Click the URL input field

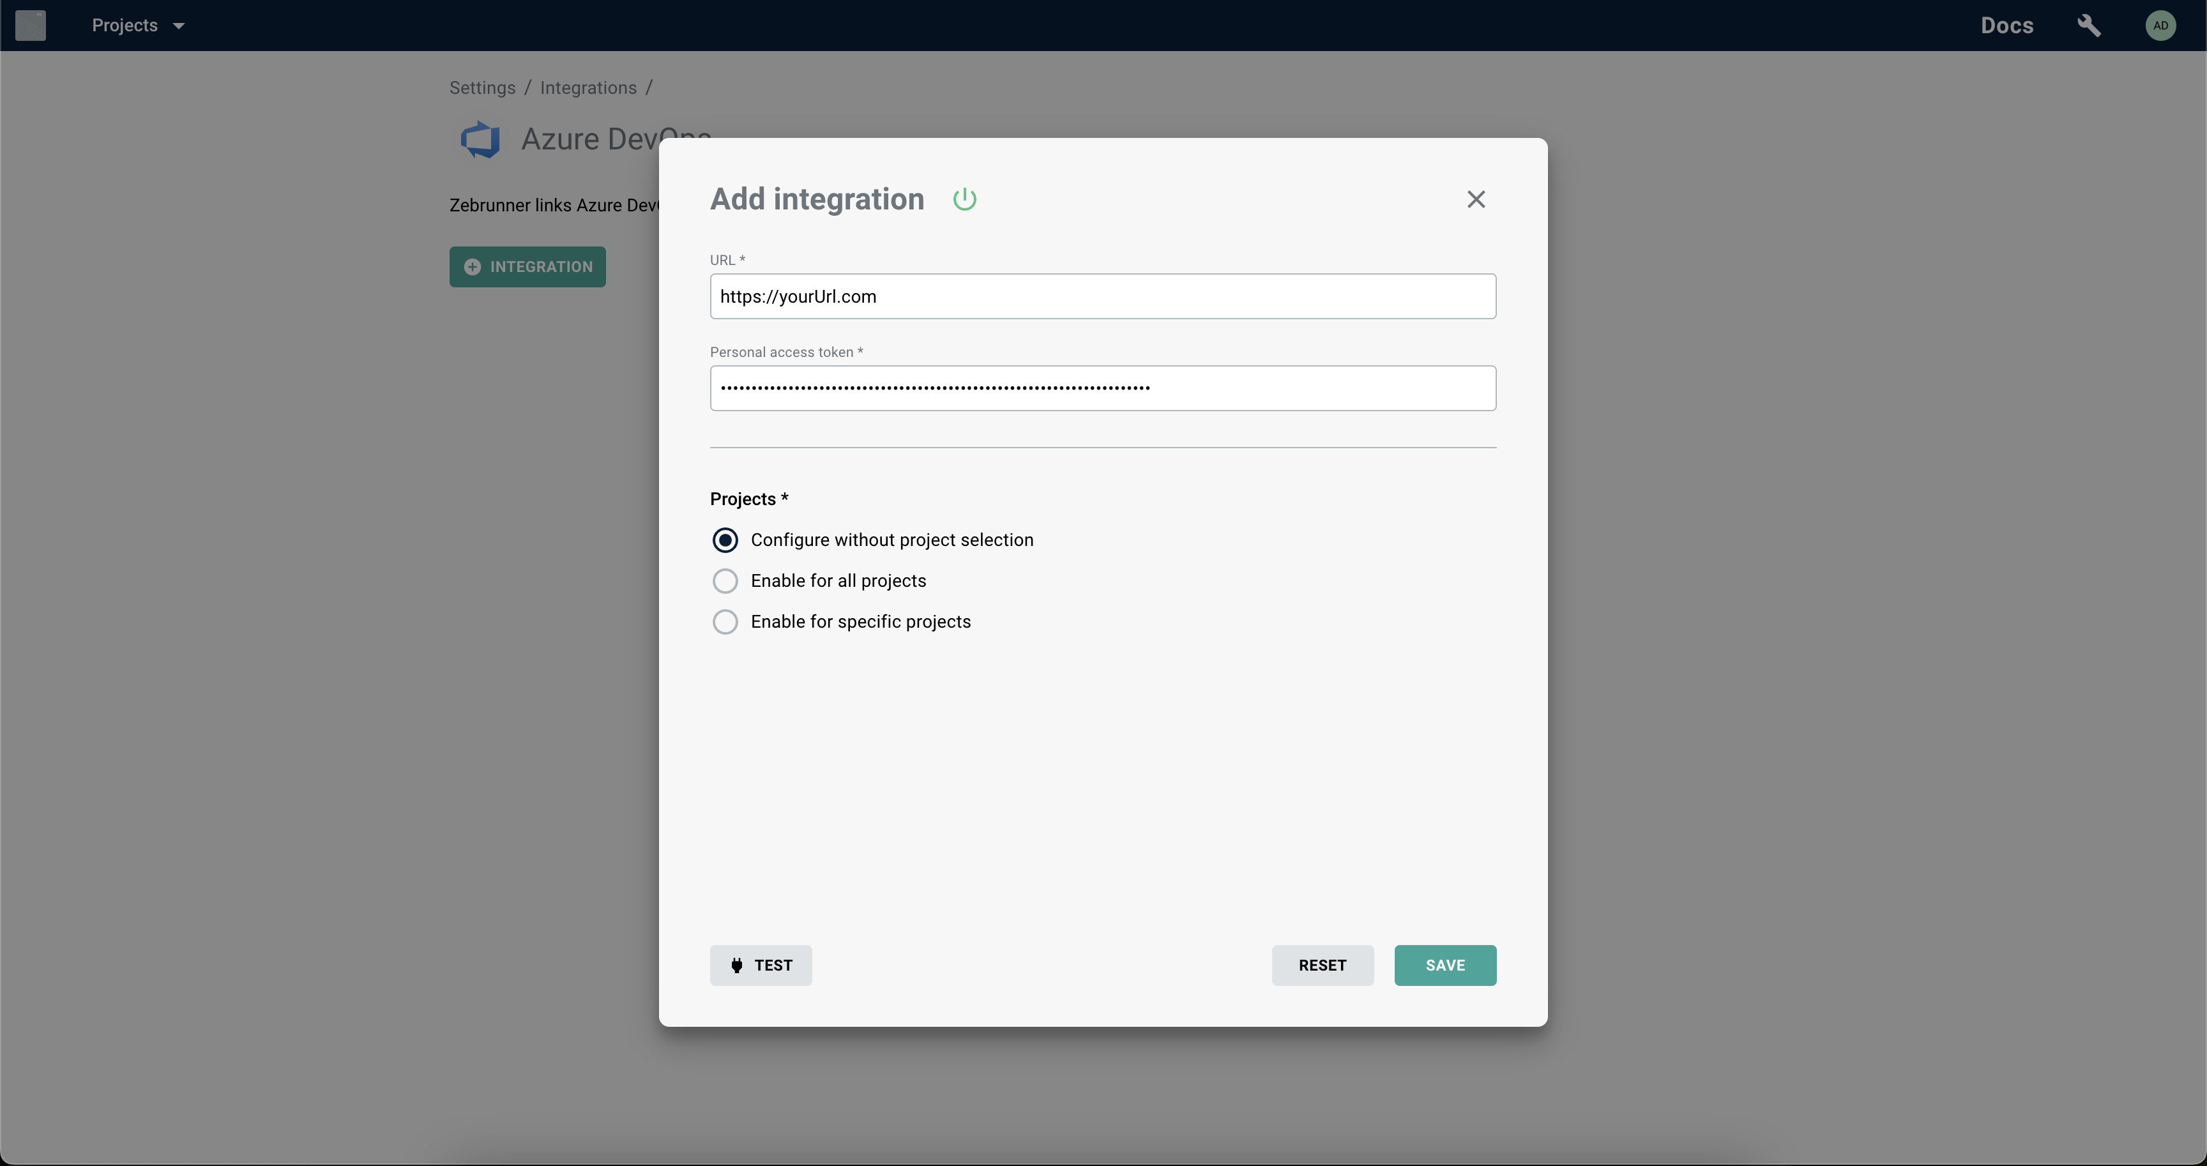[1103, 296]
